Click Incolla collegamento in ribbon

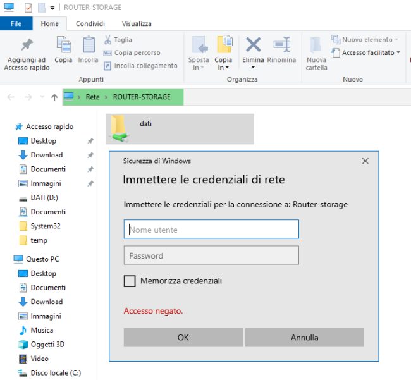[140, 66]
